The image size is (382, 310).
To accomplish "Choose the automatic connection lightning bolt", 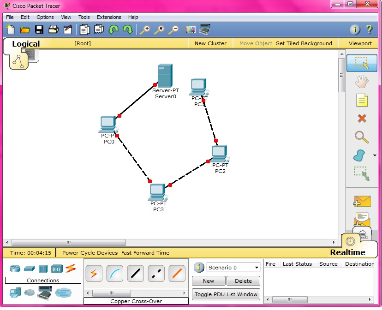I will click(94, 274).
